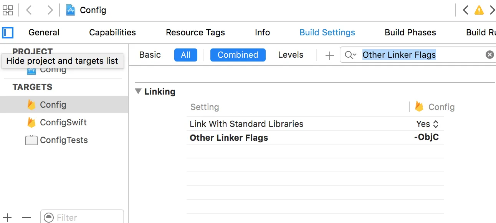Click the Config project file icon in breadcrumb

click(71, 10)
